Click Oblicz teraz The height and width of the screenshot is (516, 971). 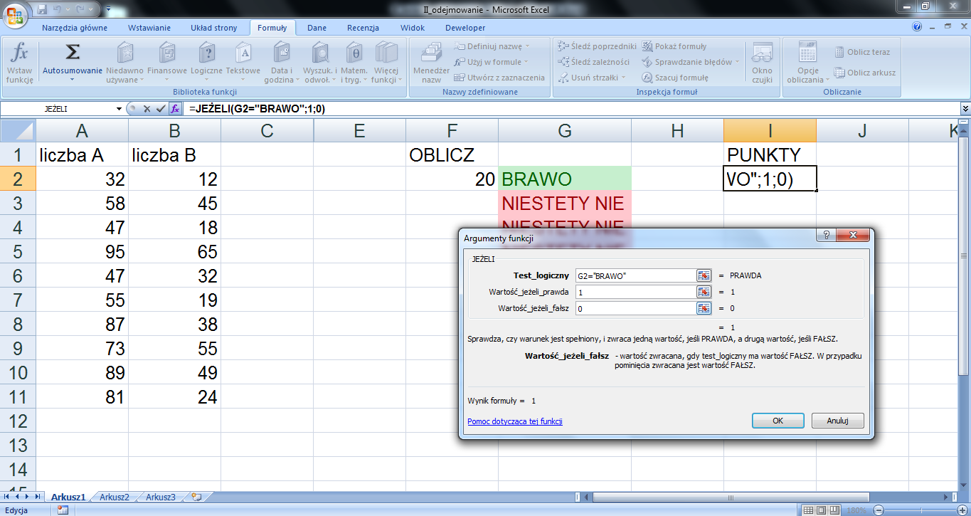862,52
